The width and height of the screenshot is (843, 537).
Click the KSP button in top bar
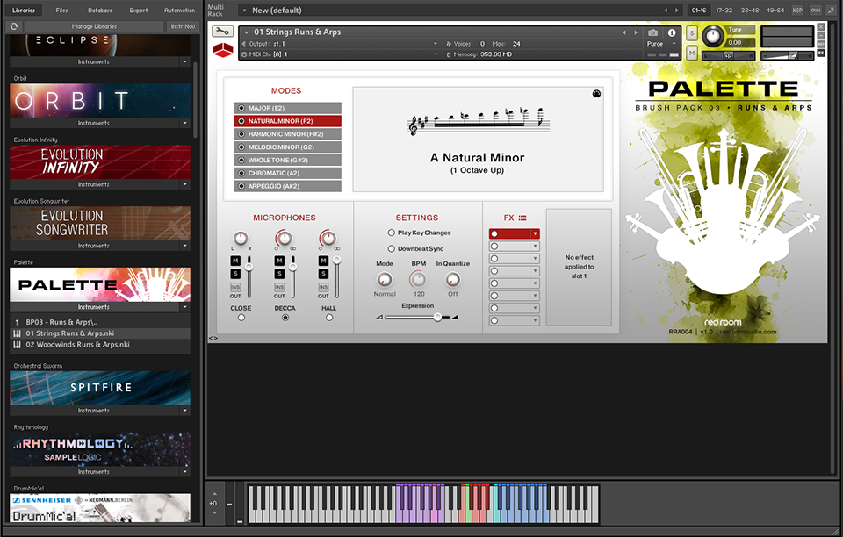[798, 11]
